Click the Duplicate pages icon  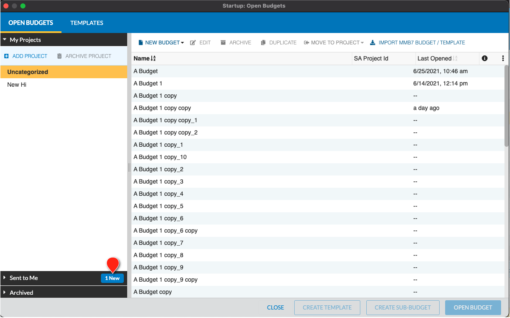[x=263, y=43]
